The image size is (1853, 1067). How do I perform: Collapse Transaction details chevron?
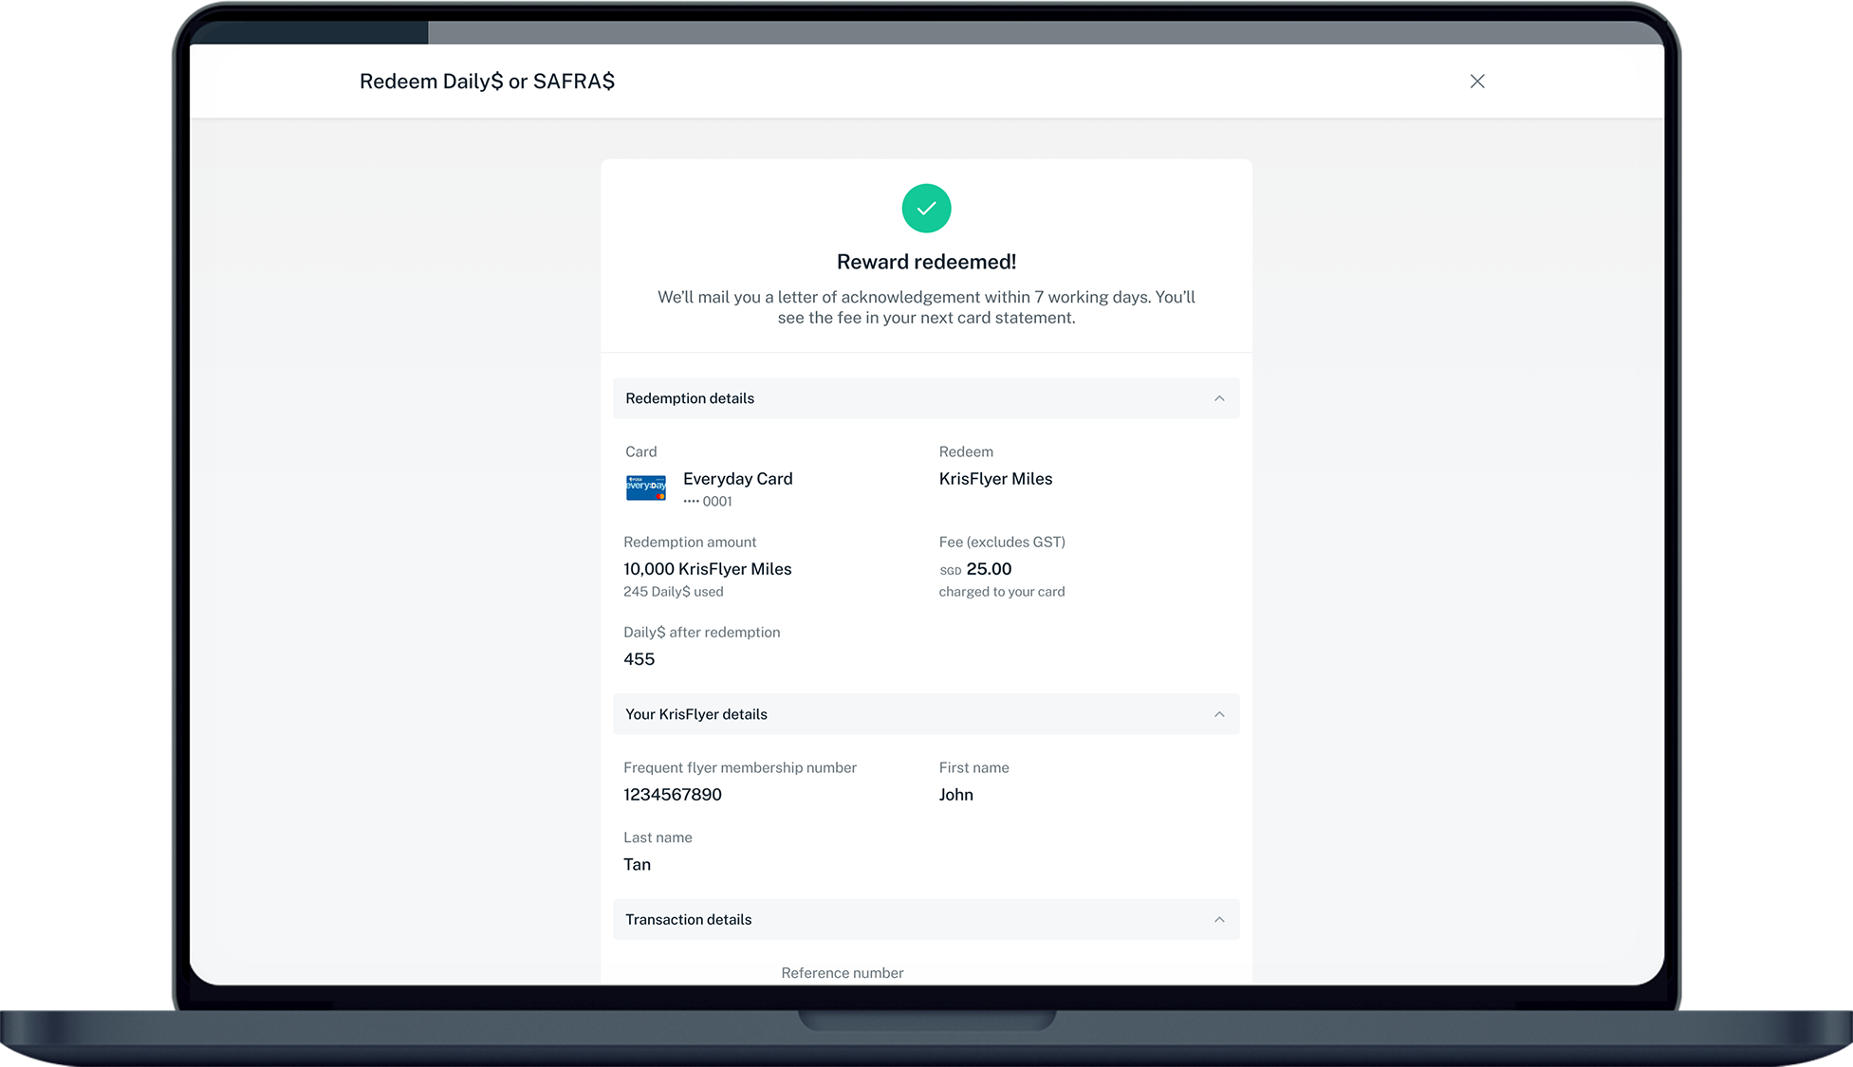(1219, 920)
